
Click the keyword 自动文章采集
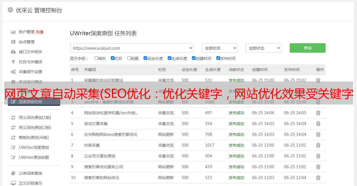96,124
